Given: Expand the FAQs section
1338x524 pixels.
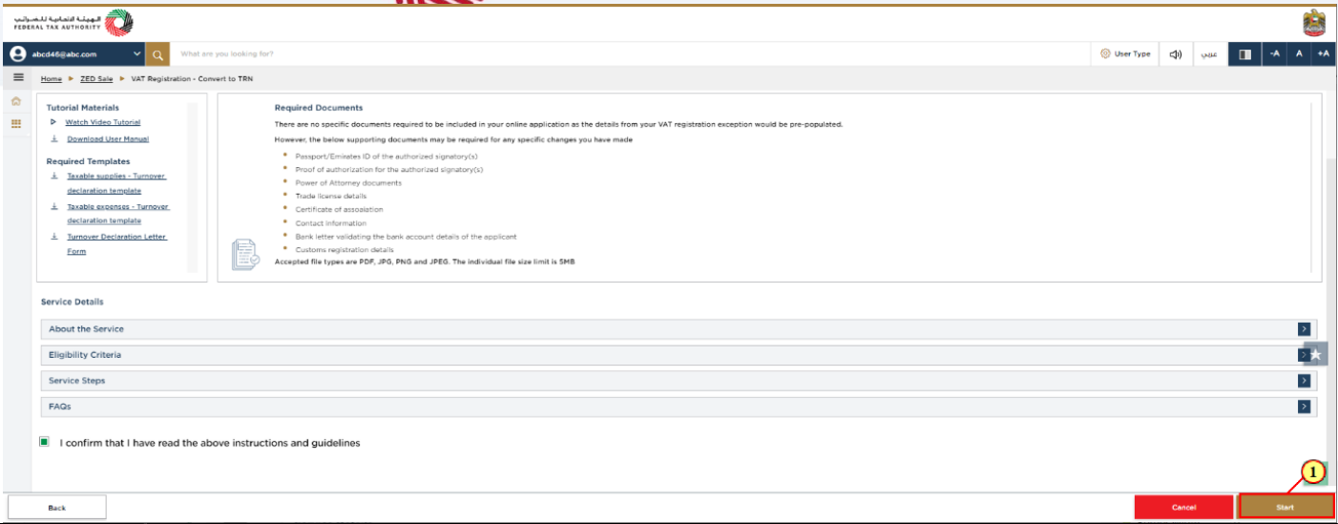Looking at the screenshot, I should 679,407.
